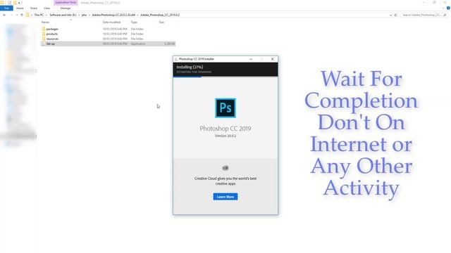Click the Creative Cloud logo in installer
This screenshot has height=253, width=451.
[225, 168]
